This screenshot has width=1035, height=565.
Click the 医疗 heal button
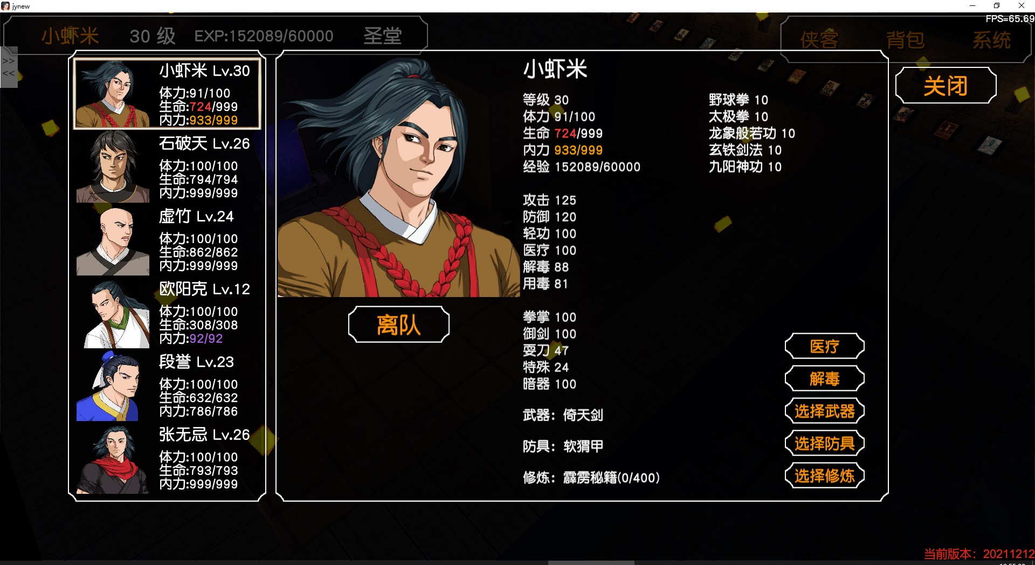[x=825, y=346]
